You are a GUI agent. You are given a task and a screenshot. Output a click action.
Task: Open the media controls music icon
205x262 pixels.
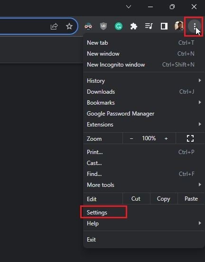tap(149, 26)
